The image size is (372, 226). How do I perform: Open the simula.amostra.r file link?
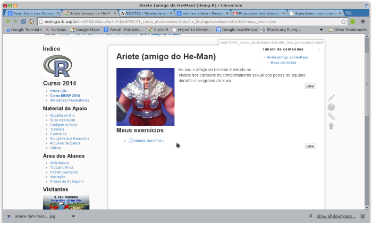(x=148, y=141)
